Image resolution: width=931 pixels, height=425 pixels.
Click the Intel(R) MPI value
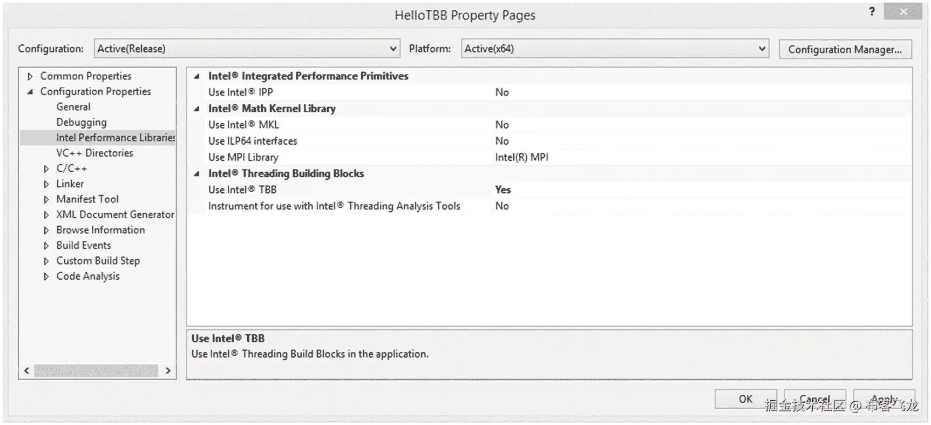click(x=521, y=157)
